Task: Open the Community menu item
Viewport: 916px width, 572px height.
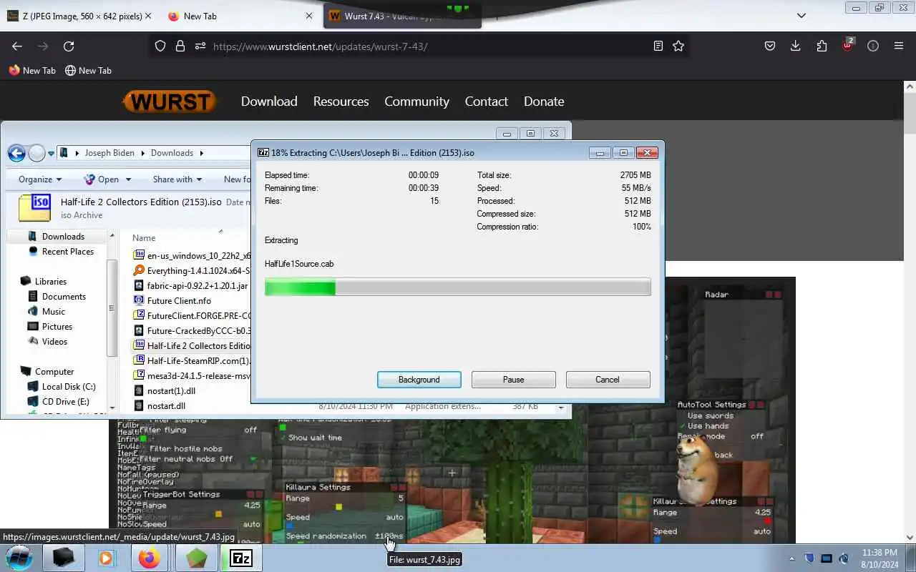Action: pos(416,102)
